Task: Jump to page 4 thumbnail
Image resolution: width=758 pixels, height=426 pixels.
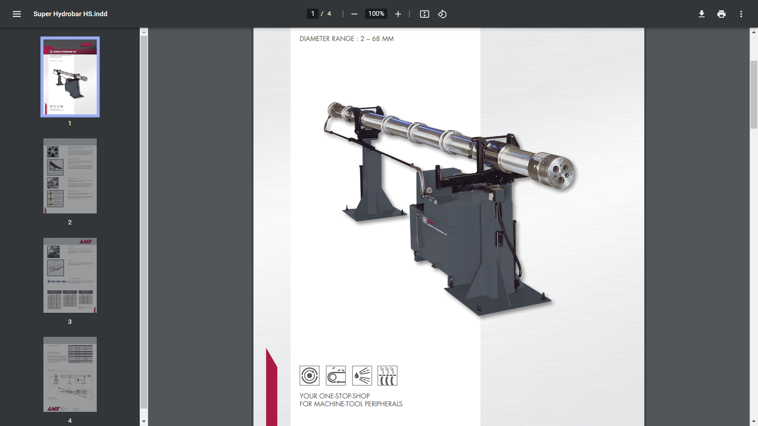Action: pos(70,374)
